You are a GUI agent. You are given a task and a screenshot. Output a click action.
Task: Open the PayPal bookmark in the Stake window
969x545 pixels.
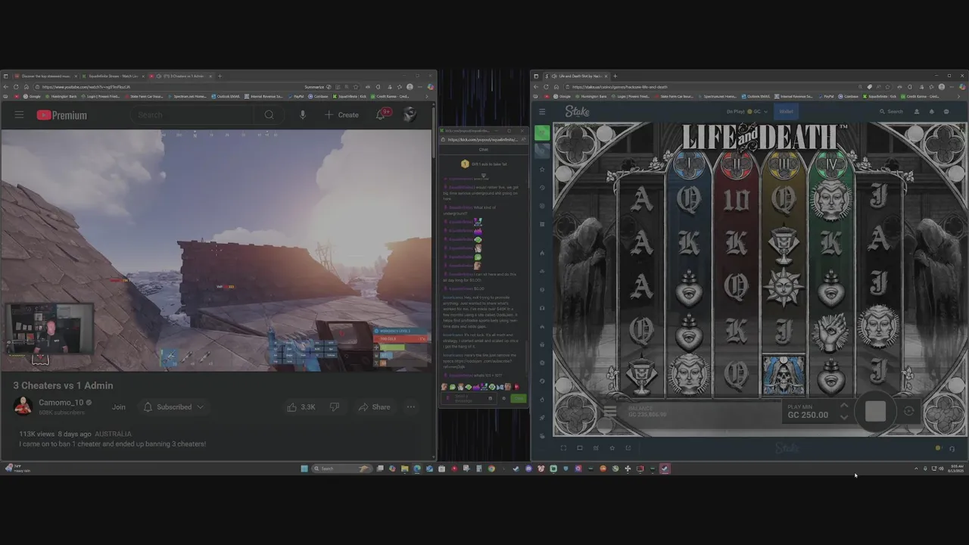point(828,96)
